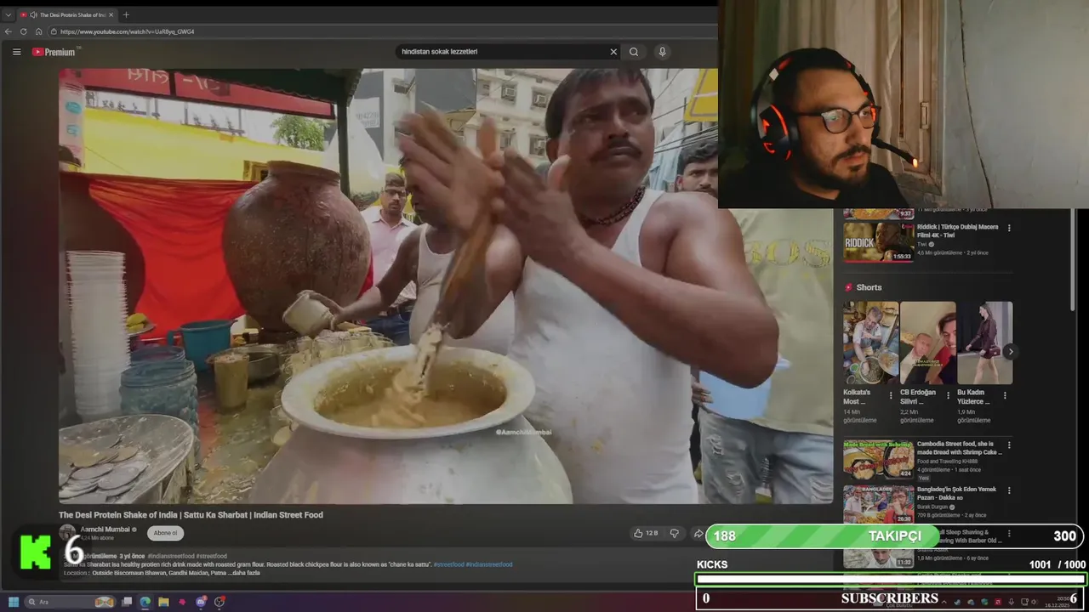Run search with magnifier button

[x=634, y=52]
